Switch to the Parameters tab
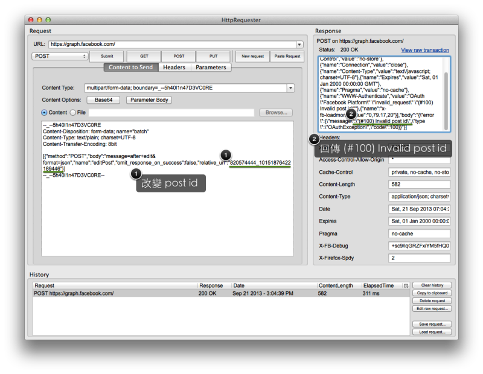 tap(211, 67)
